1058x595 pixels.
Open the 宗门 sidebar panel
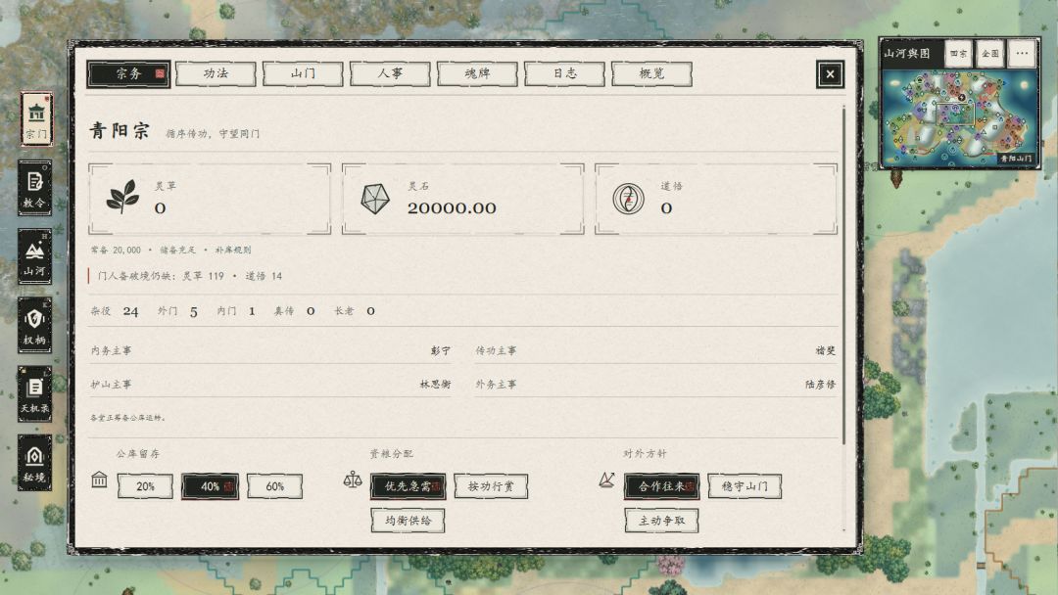(x=36, y=120)
